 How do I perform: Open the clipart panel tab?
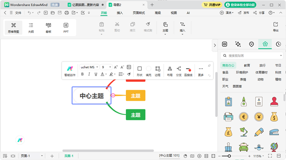click(x=265, y=44)
